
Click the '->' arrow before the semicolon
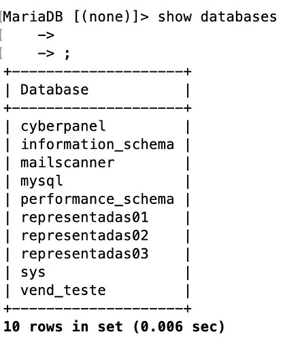pos(46,54)
